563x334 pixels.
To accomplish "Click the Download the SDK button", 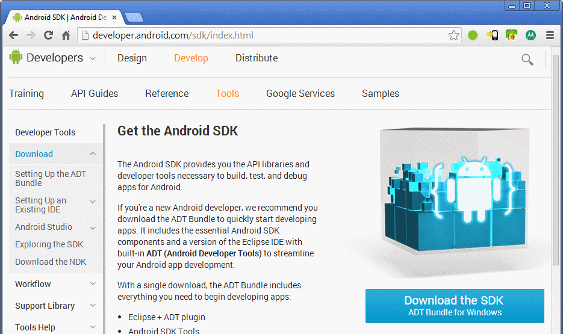I will 455,306.
